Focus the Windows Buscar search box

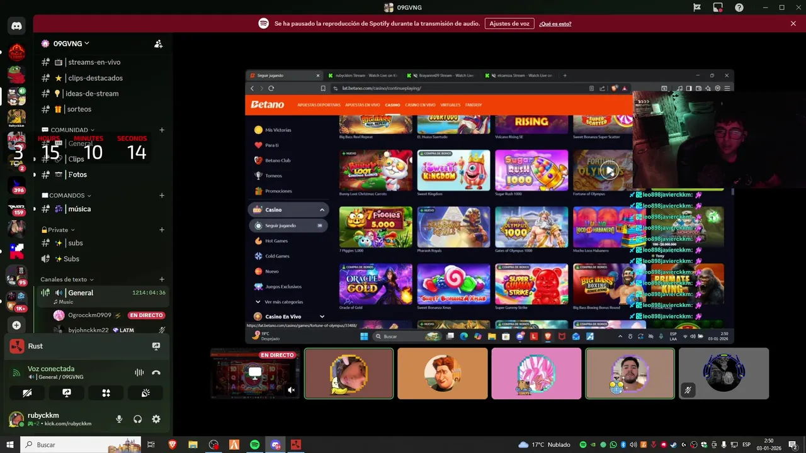82,445
